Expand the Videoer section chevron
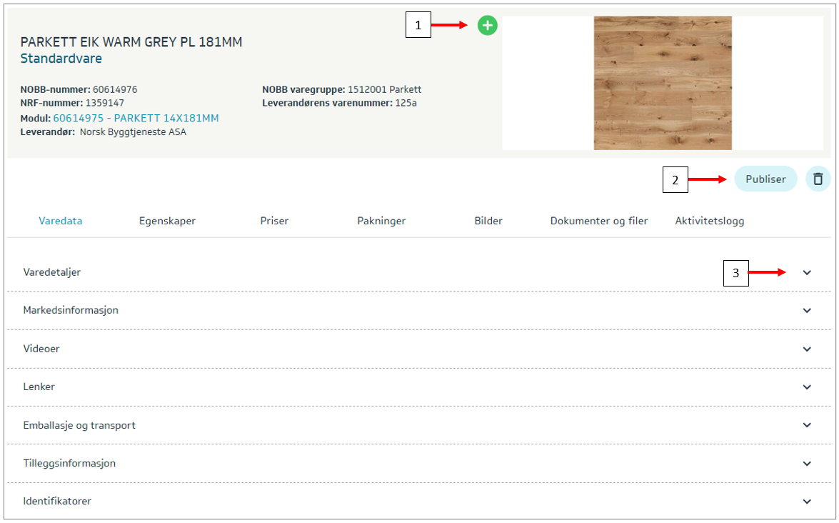 click(807, 349)
